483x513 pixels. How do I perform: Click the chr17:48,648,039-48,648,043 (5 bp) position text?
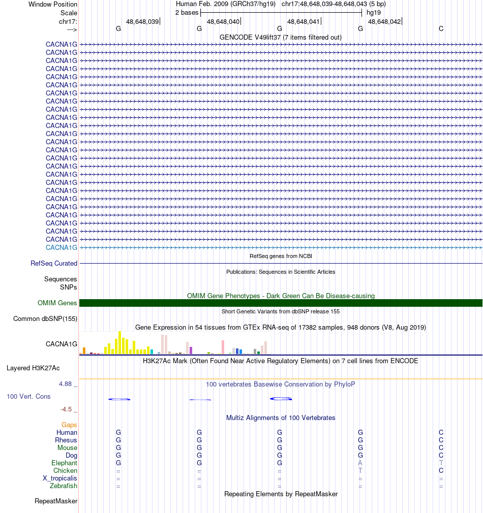pyautogui.click(x=334, y=4)
